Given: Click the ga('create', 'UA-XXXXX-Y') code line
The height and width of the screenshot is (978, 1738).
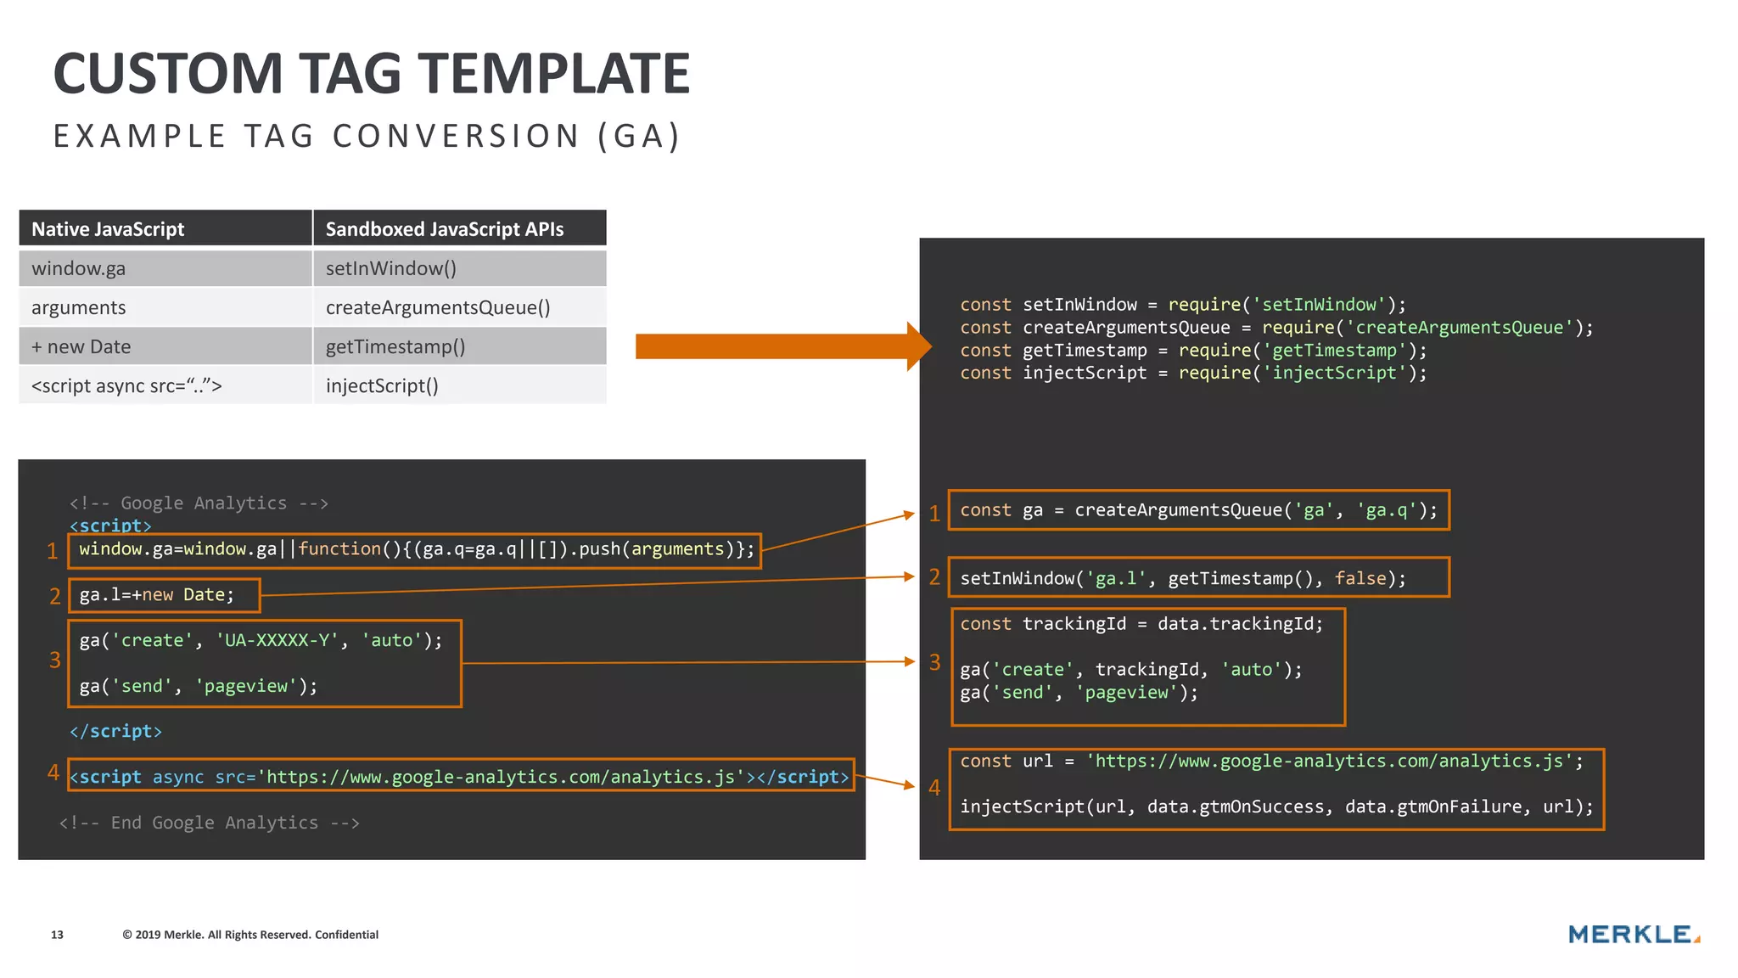Looking at the screenshot, I should 261,640.
